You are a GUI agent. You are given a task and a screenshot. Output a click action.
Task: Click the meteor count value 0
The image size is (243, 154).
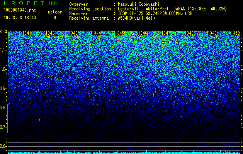coord(55,18)
